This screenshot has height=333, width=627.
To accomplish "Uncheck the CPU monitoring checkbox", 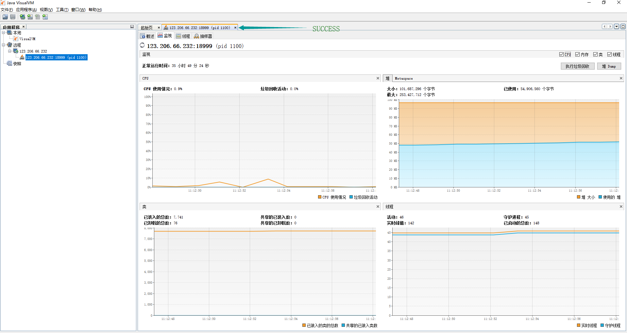I will click(x=561, y=55).
